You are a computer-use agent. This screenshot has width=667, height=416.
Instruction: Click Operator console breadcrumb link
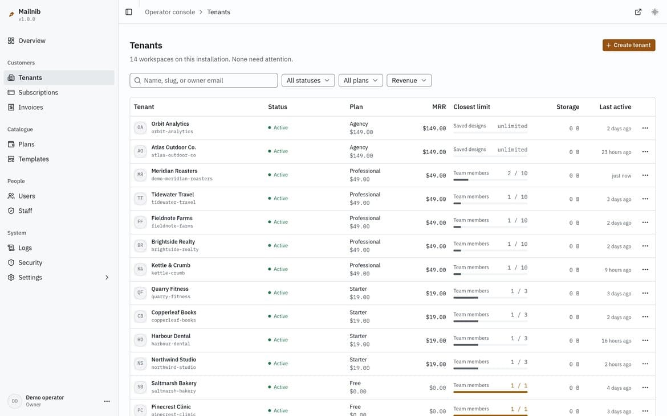[170, 12]
